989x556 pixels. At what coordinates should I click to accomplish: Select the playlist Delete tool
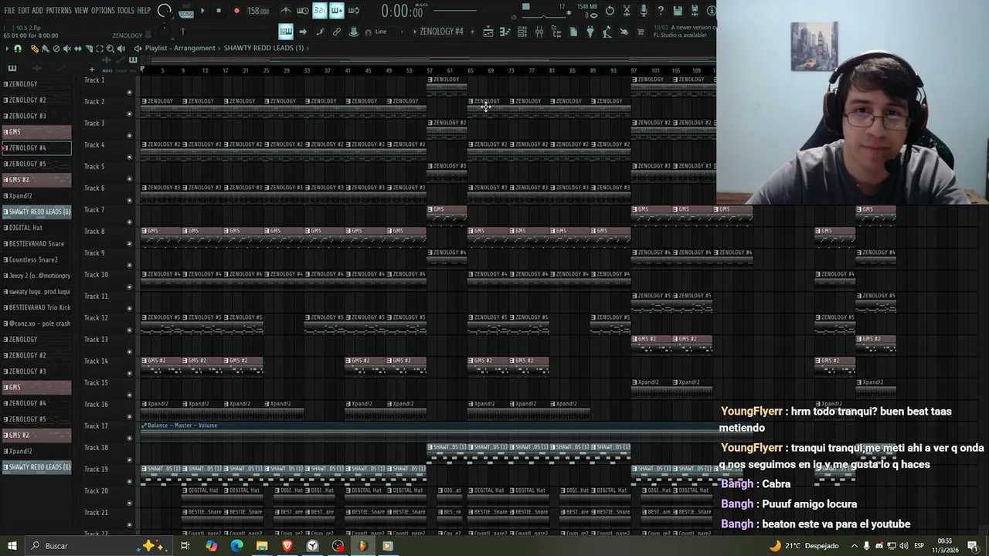(56, 48)
